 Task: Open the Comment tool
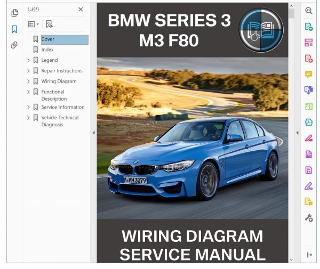309,75
